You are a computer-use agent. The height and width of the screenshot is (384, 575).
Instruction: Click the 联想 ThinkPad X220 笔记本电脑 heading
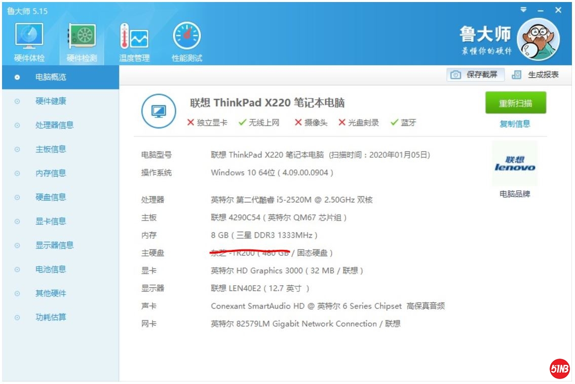tap(267, 103)
